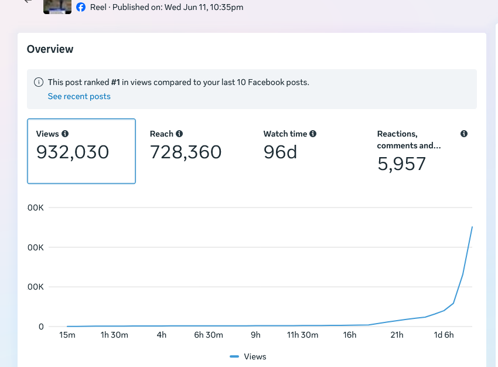Select Reactions, comments and shares card
The image size is (498, 367).
pyautogui.click(x=422, y=151)
